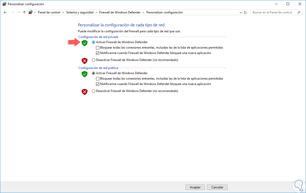Click the search magnifier icon

point(299,12)
